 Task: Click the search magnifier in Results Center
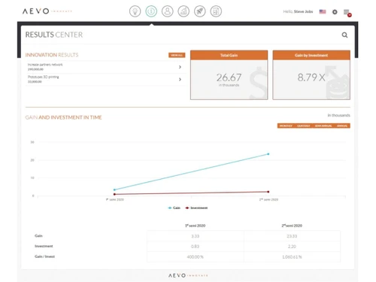344,35
